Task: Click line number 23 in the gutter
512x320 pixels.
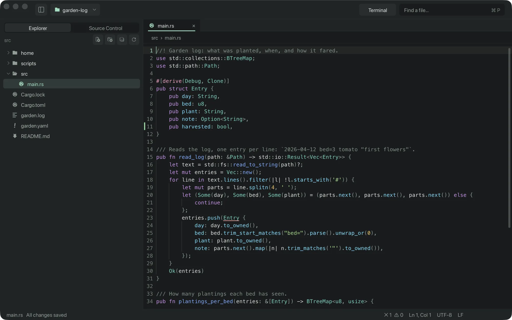Action: pos(150,218)
